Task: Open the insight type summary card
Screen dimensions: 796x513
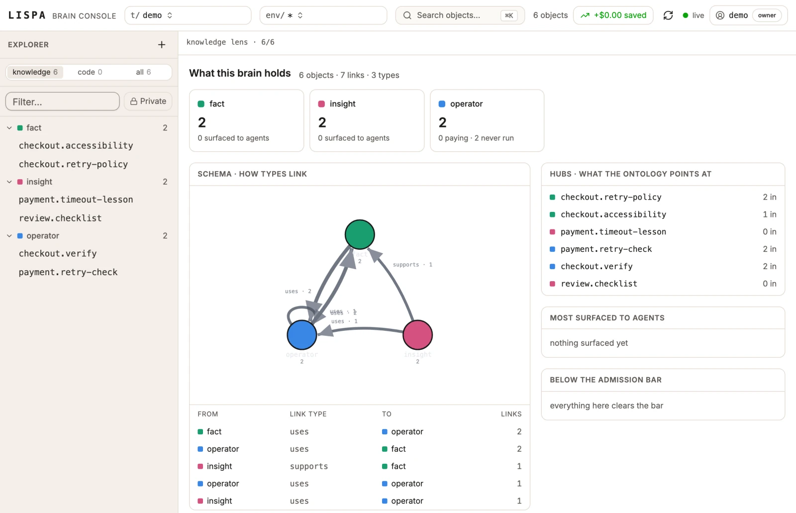Action: pyautogui.click(x=367, y=120)
